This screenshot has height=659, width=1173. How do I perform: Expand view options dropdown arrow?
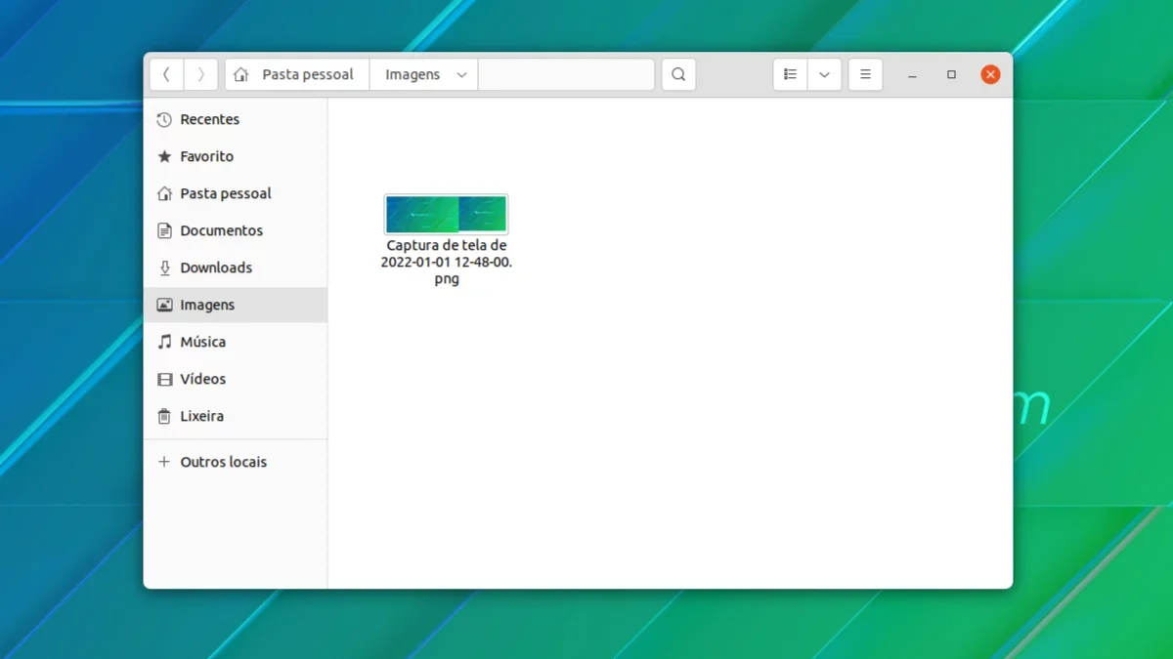click(824, 74)
